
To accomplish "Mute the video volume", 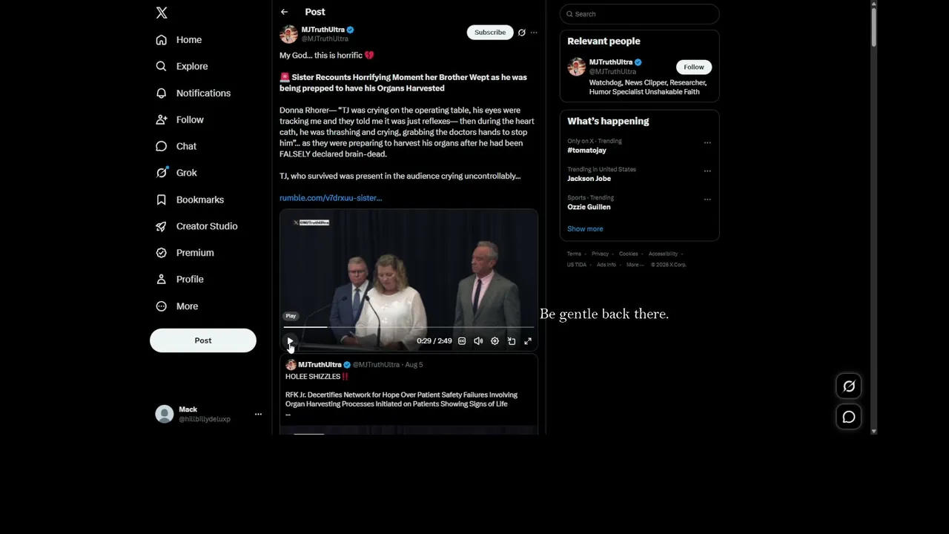I will click(x=478, y=341).
